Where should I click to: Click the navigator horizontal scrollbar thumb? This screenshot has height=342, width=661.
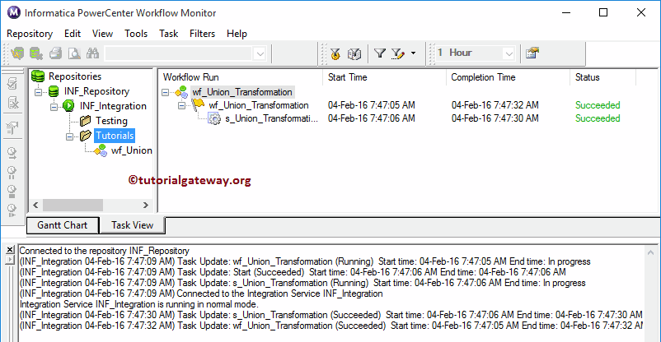pos(73,205)
